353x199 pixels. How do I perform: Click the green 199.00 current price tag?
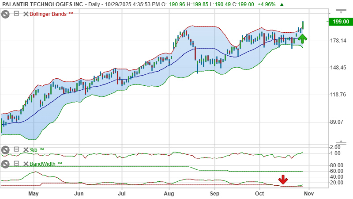click(x=340, y=22)
